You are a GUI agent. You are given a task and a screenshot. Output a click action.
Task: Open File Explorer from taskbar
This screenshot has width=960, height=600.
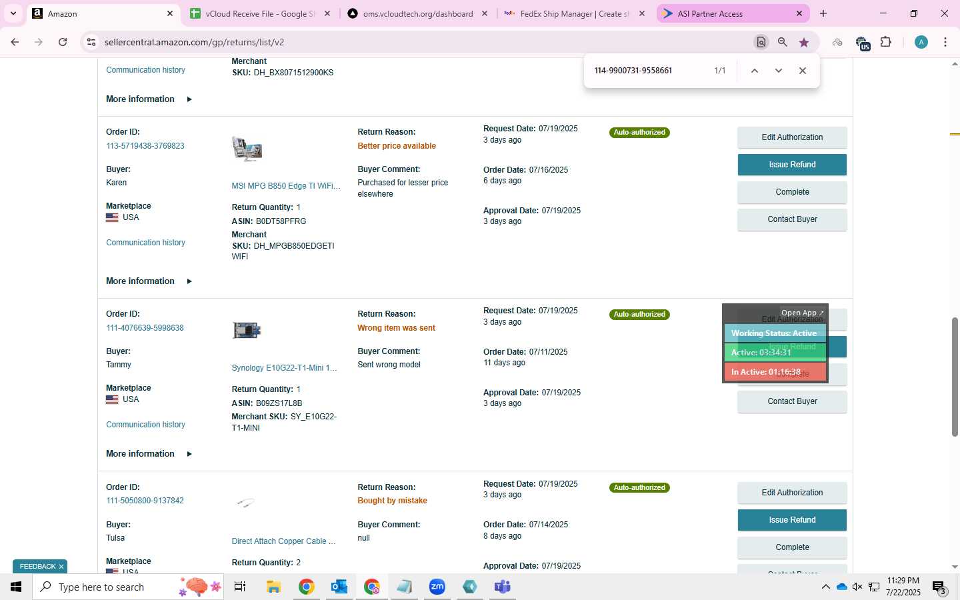[x=273, y=587]
